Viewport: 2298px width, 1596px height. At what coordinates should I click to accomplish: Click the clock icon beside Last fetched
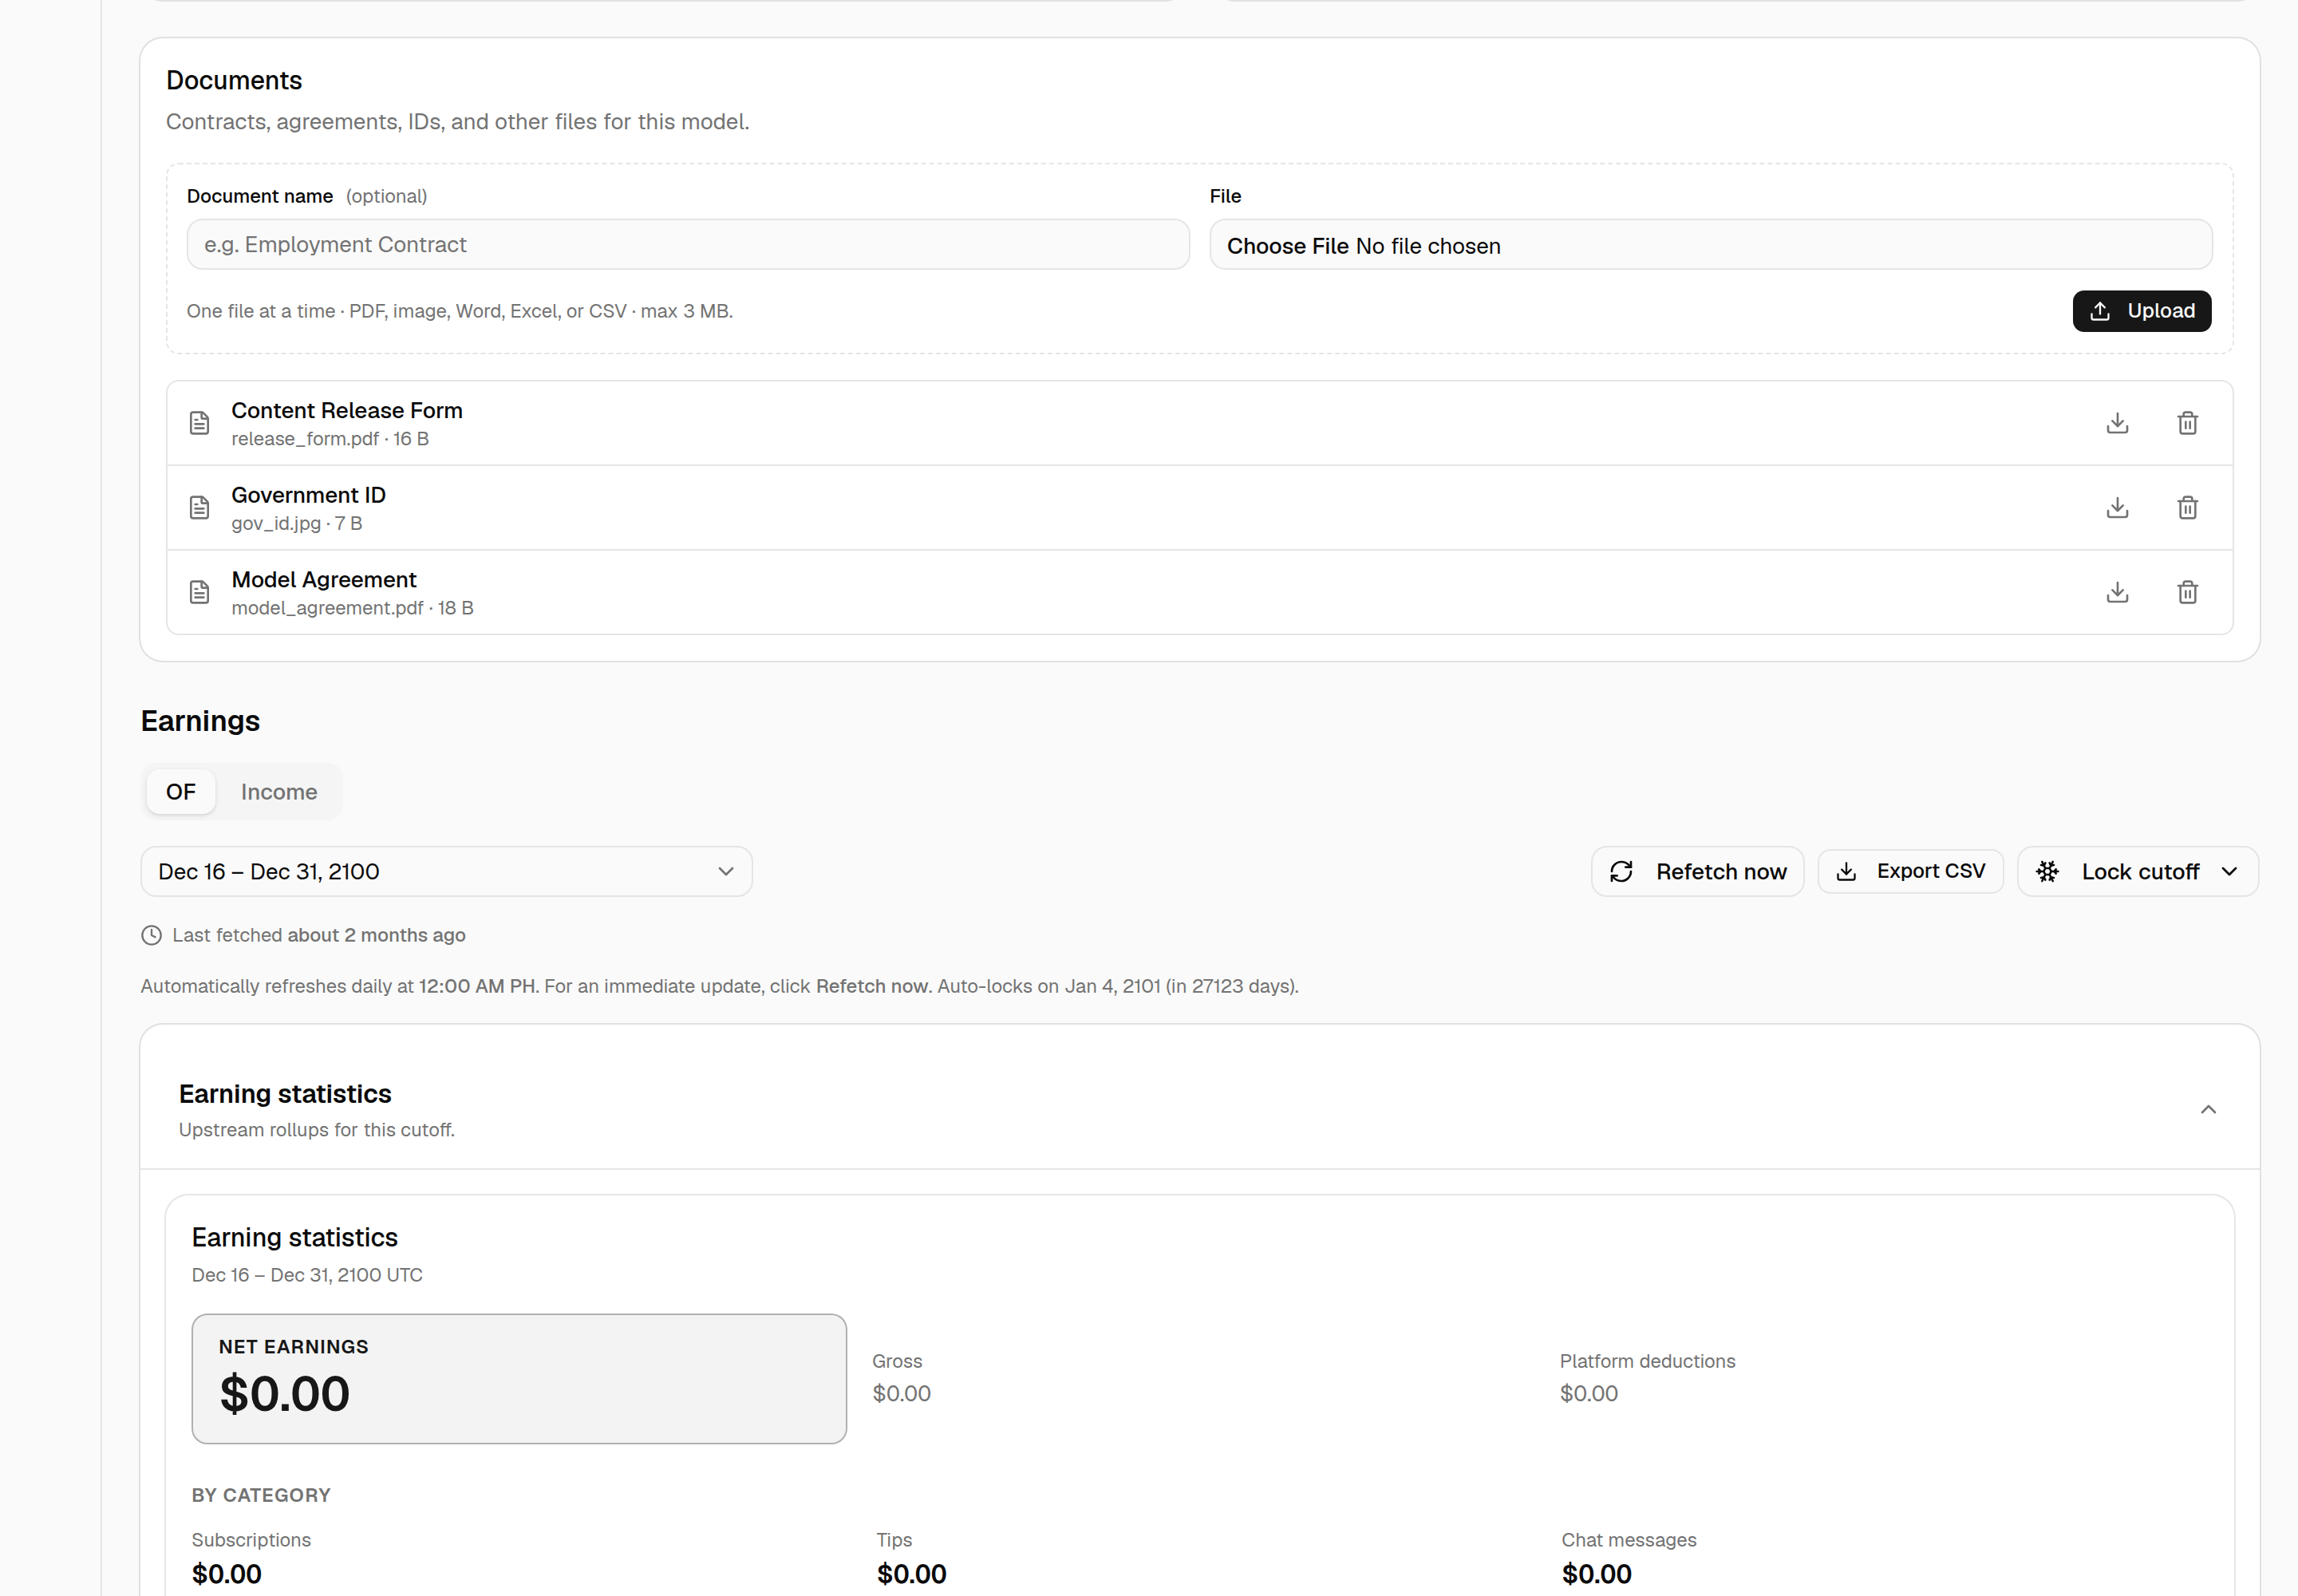click(x=151, y=935)
